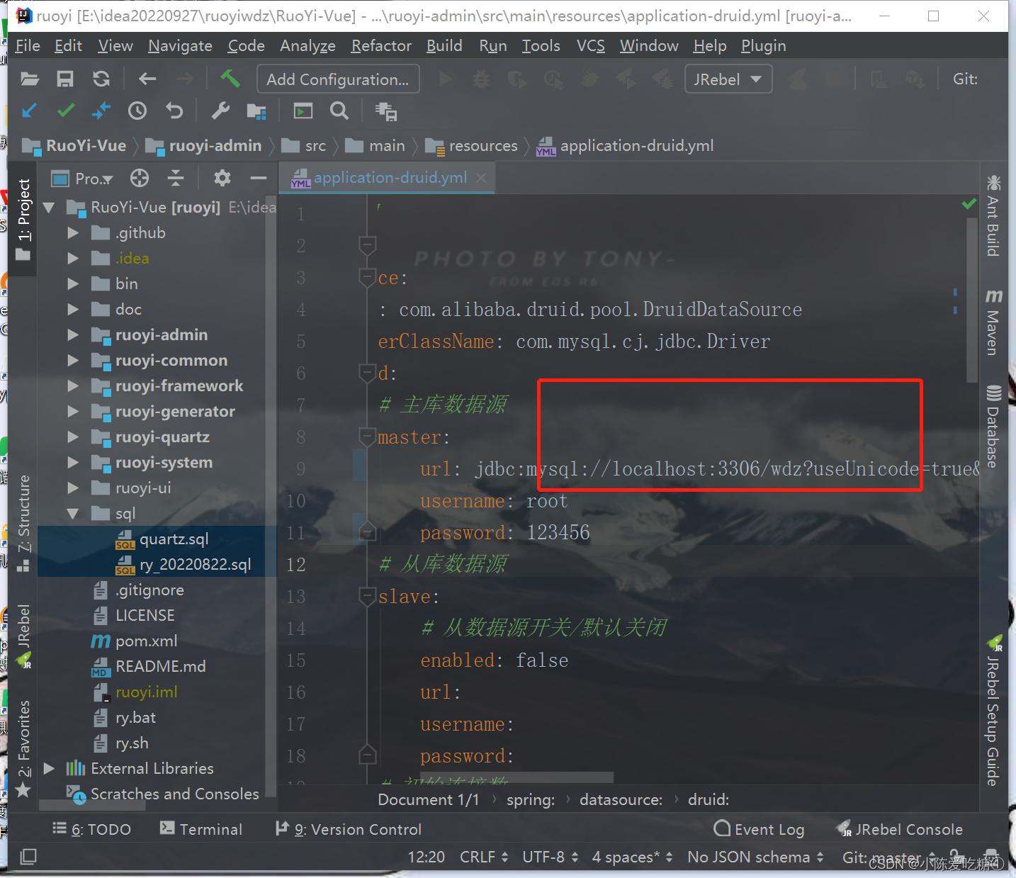
Task: Open the Database side panel
Action: click(993, 426)
